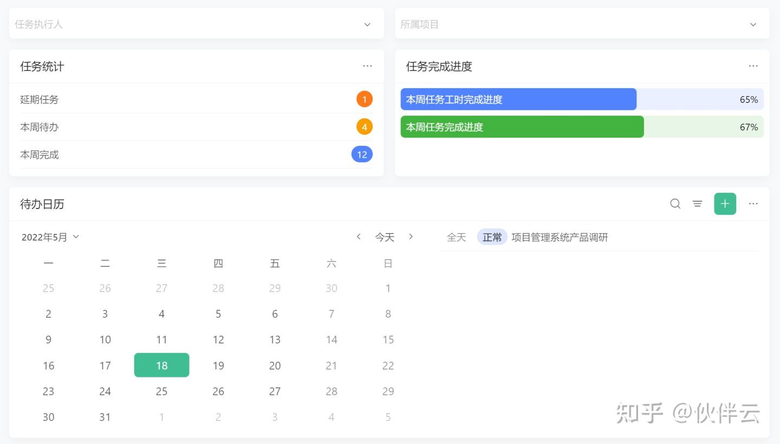This screenshot has width=780, height=444.
Task: Select the highlighted date 18 in calendar
Action: tap(161, 365)
